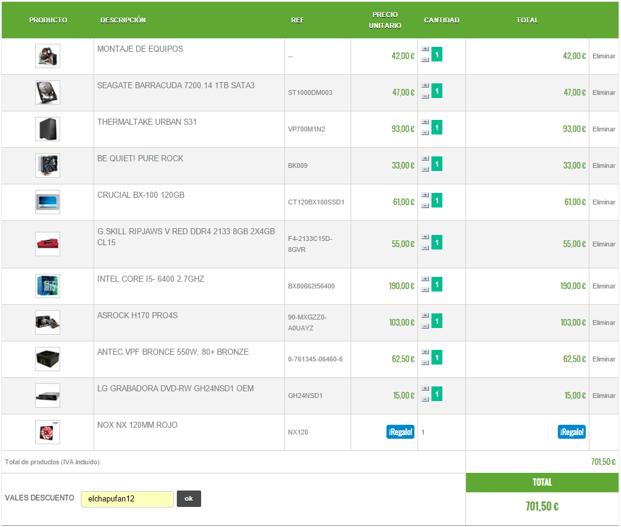Increase quantity of Thermaltake Urban S31

click(x=425, y=122)
